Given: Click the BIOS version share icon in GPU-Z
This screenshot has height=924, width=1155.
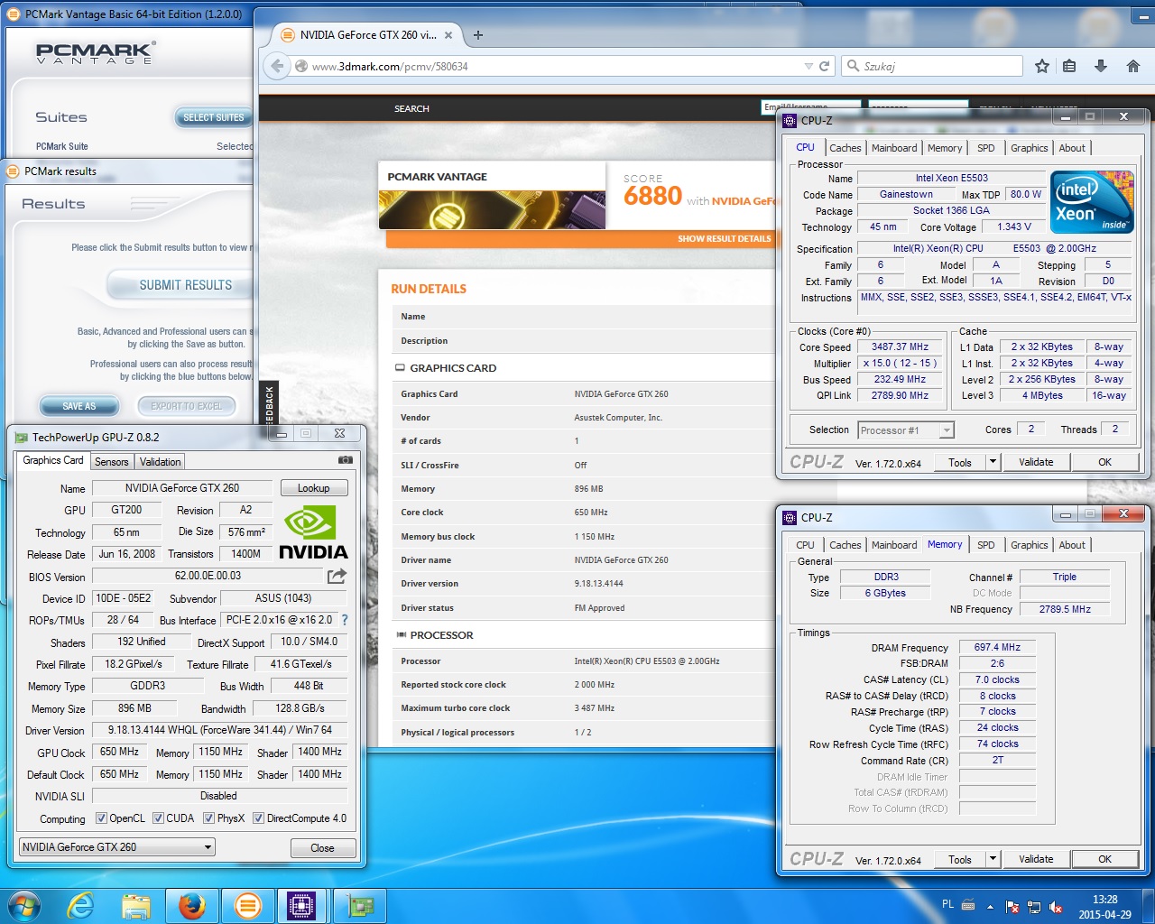Looking at the screenshot, I should click(x=337, y=576).
